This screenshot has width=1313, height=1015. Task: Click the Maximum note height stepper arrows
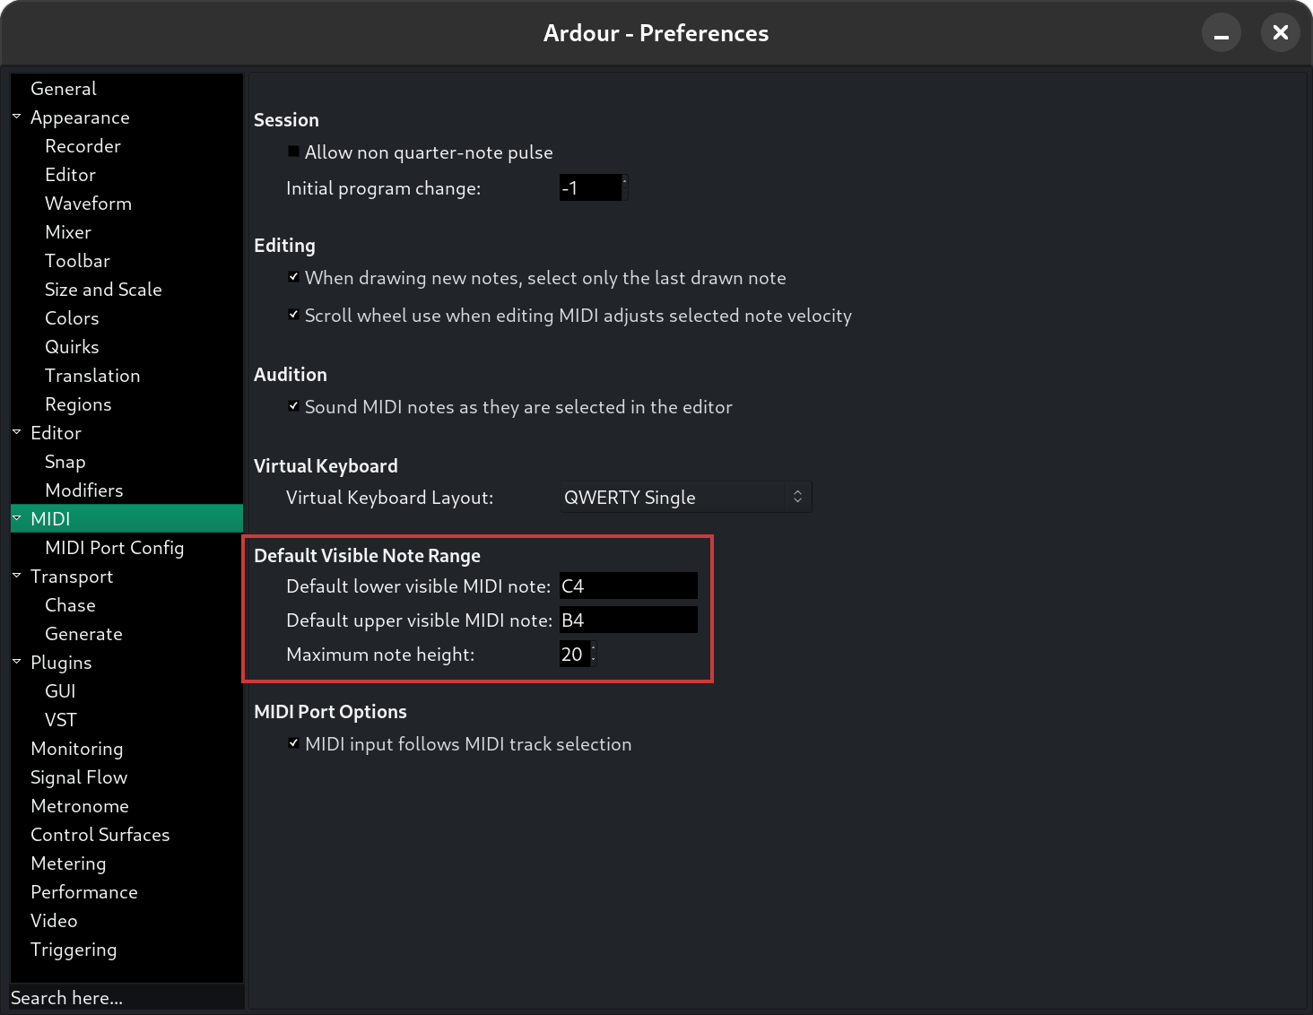(593, 654)
